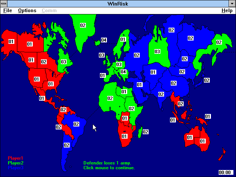This screenshot has height=177, width=236.
Task: Open the File menu
Action: 7,11
